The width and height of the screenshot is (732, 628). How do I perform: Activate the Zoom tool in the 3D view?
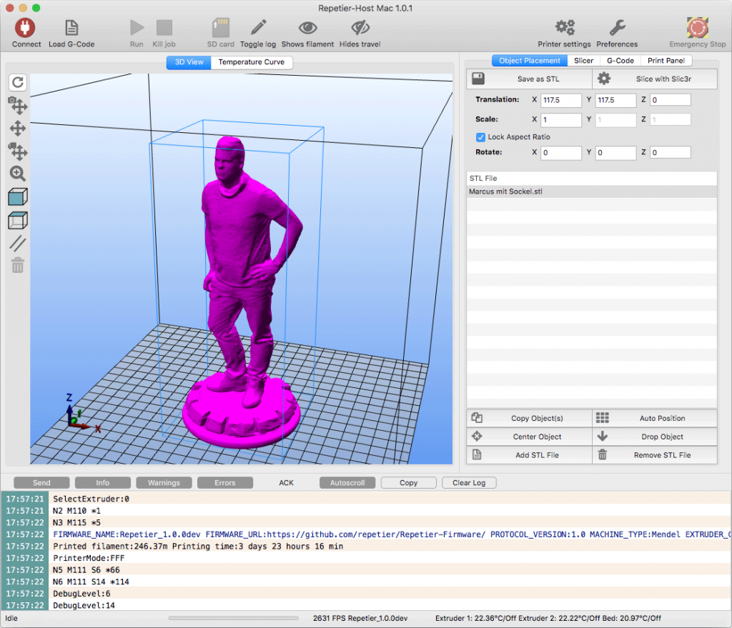17,174
